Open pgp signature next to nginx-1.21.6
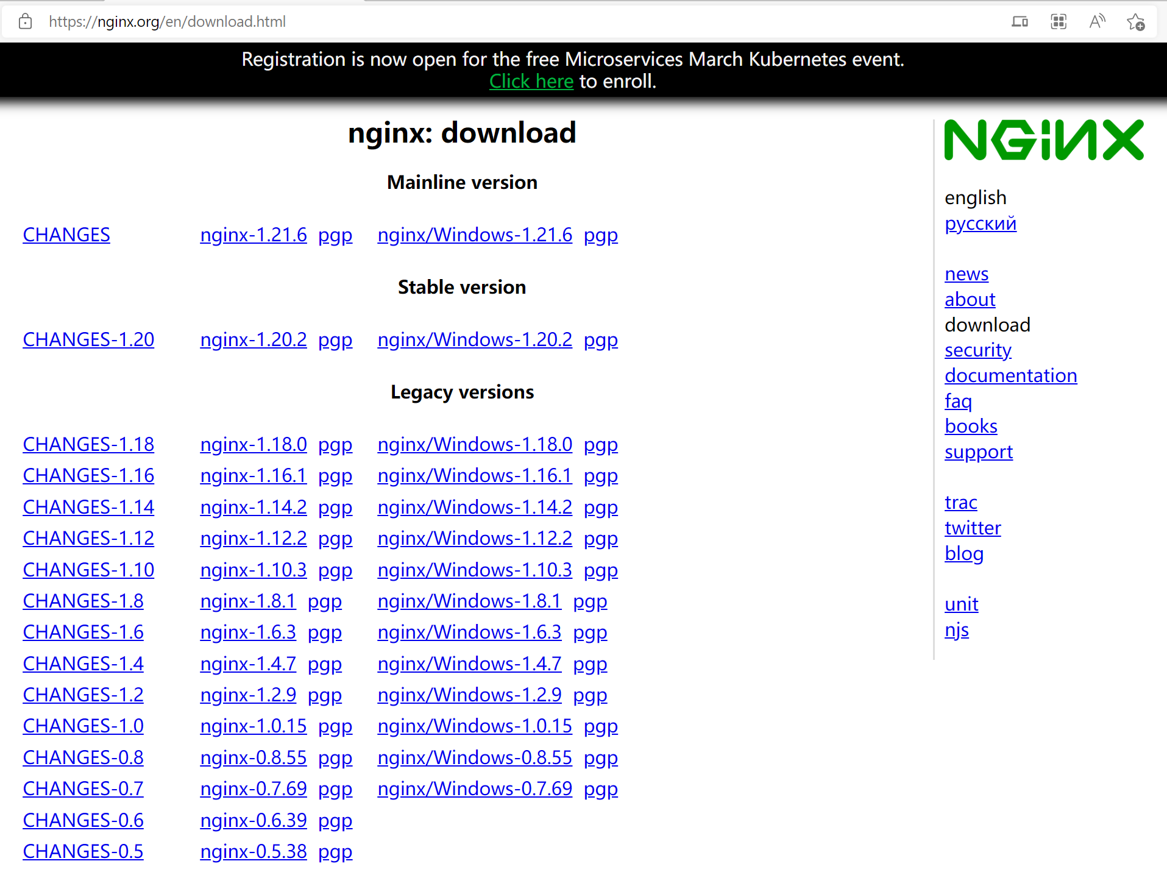1167x875 pixels. click(x=335, y=236)
